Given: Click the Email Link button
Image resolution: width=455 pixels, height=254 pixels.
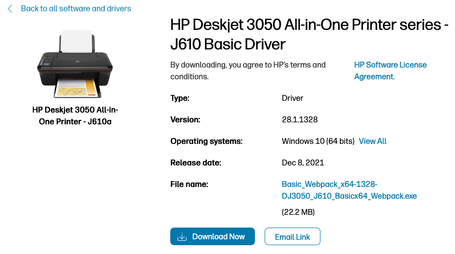Looking at the screenshot, I should tap(292, 237).
